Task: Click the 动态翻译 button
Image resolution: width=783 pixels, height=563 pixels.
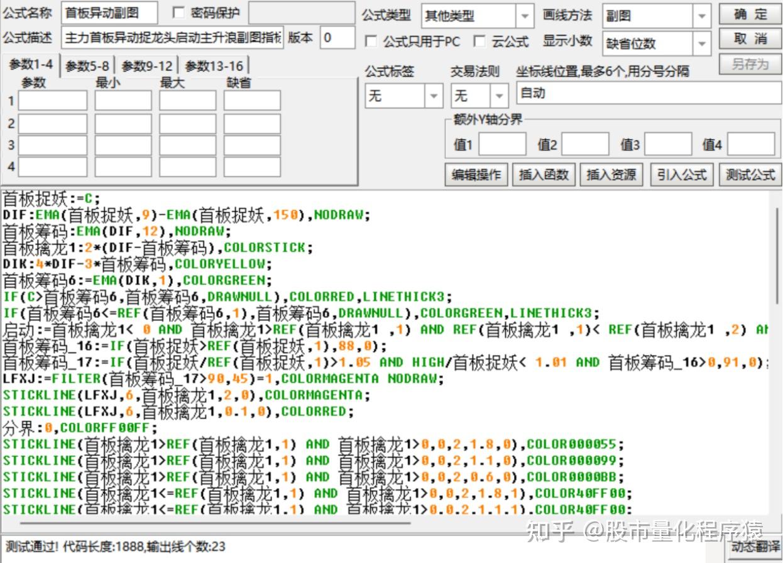Action: tap(755, 547)
